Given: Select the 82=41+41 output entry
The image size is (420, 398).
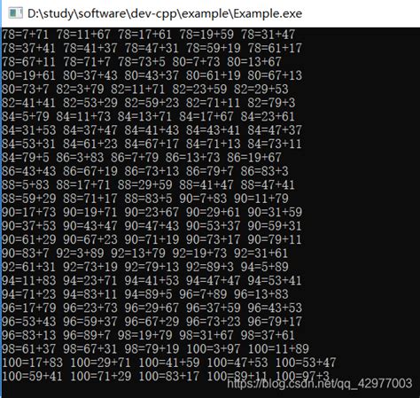Looking at the screenshot, I should click(x=28, y=103).
